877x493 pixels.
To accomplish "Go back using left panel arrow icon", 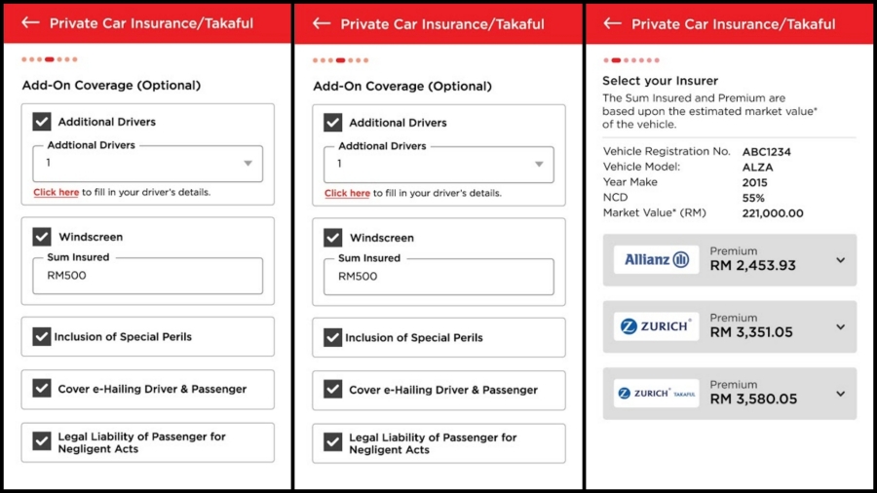I will [x=31, y=22].
